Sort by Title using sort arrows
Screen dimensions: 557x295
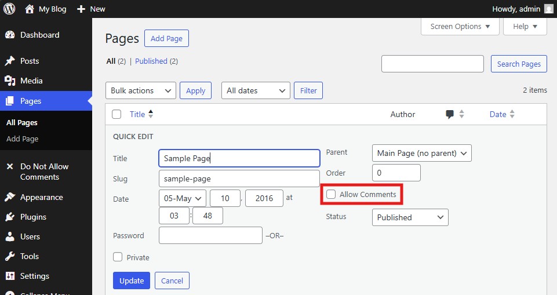(151, 114)
